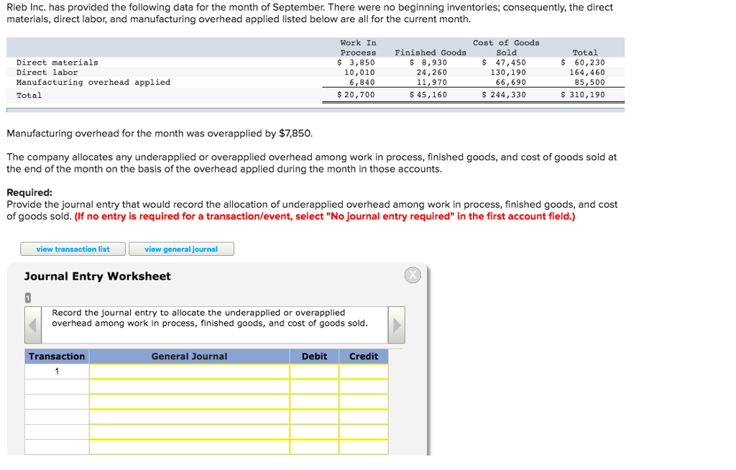Select the transaction 1 indicator badge
Viewport: 736px width, 470px height.
(x=27, y=296)
